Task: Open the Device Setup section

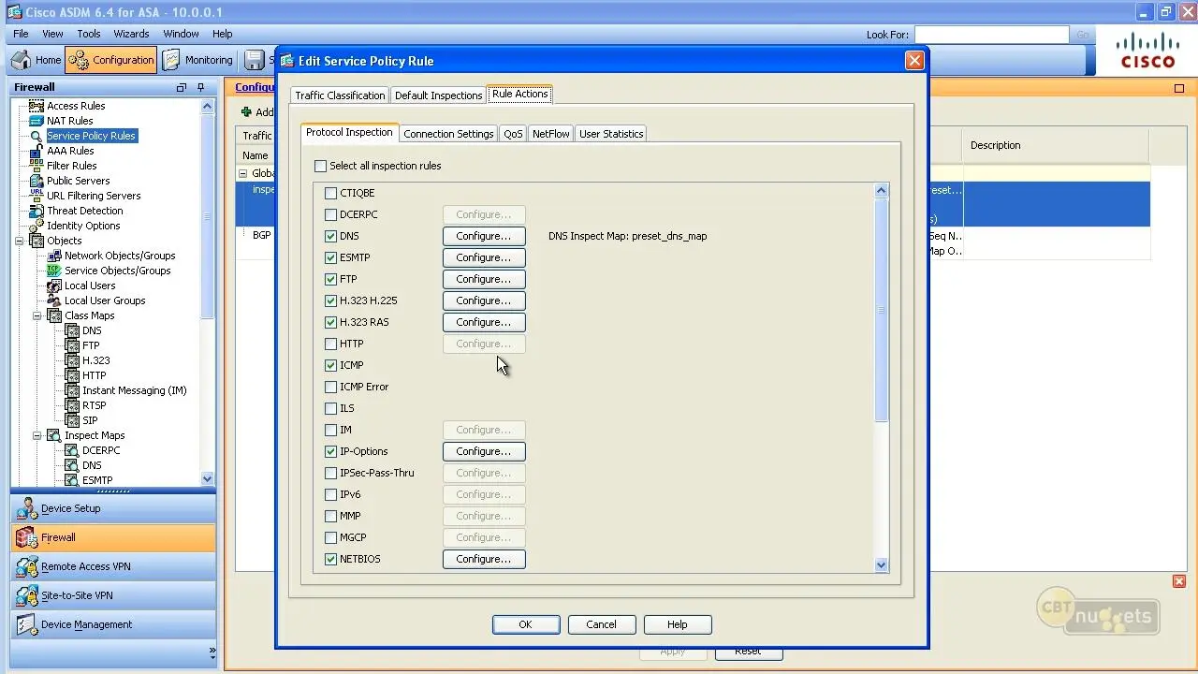Action: 113,508
